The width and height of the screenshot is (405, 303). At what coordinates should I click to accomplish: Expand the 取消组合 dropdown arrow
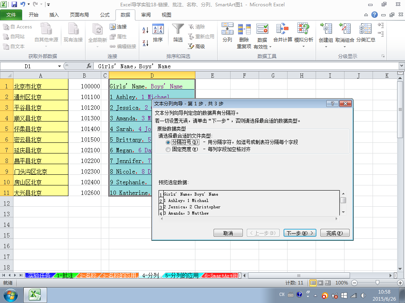pos(344,47)
